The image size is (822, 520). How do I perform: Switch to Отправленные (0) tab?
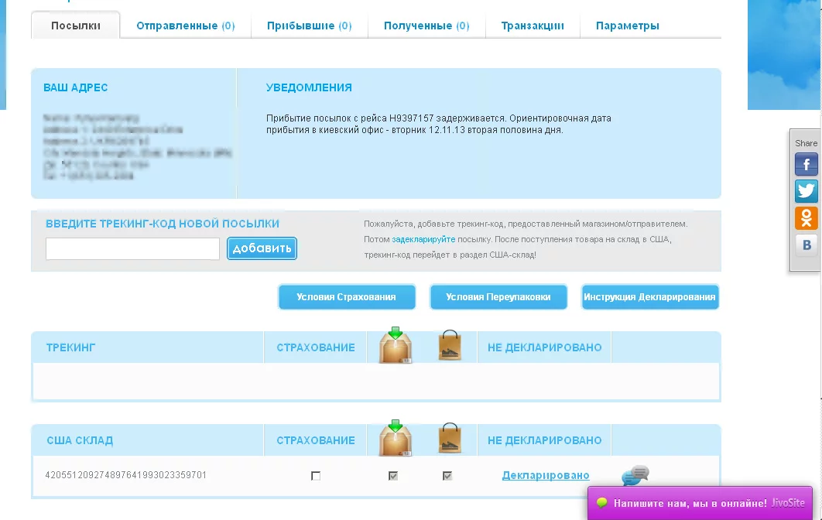coord(186,26)
